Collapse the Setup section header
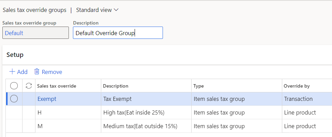Image resolution: width=332 pixels, height=137 pixels. [x=15, y=55]
